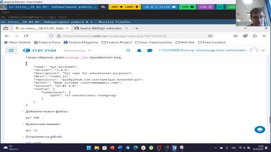Open Firefox account icon
271x152 pixels.
click(x=245, y=36)
